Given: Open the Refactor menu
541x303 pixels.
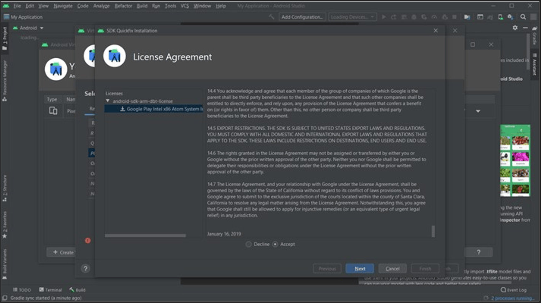Looking at the screenshot, I should coord(123,6).
